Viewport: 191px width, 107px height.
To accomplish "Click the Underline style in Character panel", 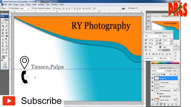I will coord(167,54).
